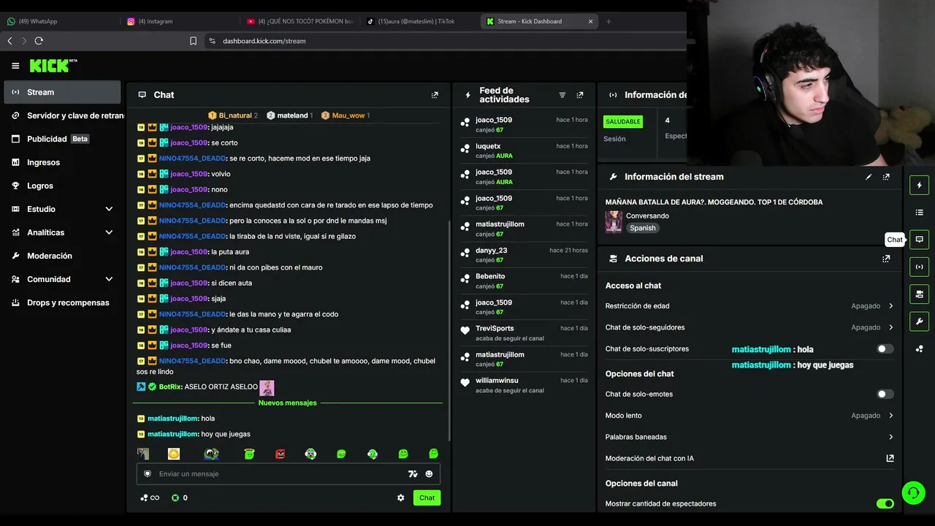
Task: Switch to the TikTok browser tab
Action: coord(419,21)
